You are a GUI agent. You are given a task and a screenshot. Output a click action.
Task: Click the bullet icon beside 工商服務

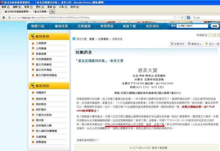pyautogui.click(x=33, y=43)
